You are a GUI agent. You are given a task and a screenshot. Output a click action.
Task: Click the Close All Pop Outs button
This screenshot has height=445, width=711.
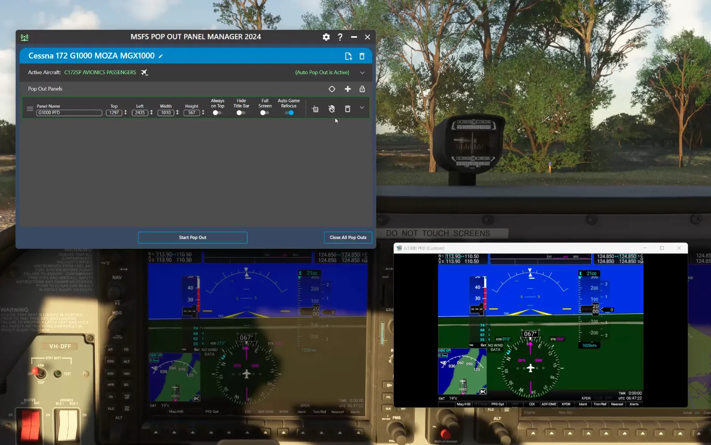348,238
